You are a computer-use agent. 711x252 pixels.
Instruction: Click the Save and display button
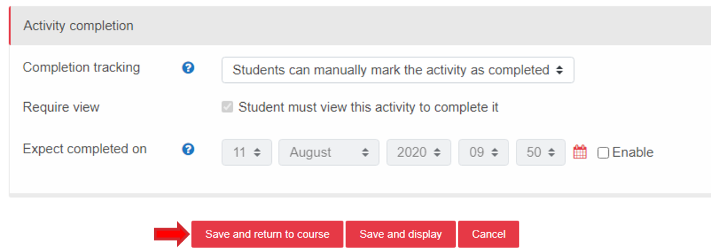click(x=400, y=234)
